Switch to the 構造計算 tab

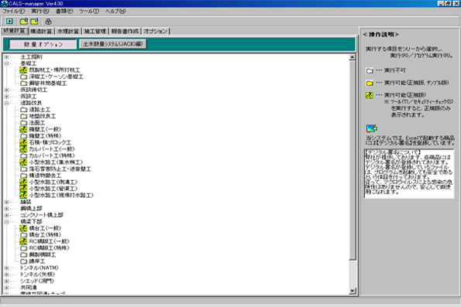41,31
